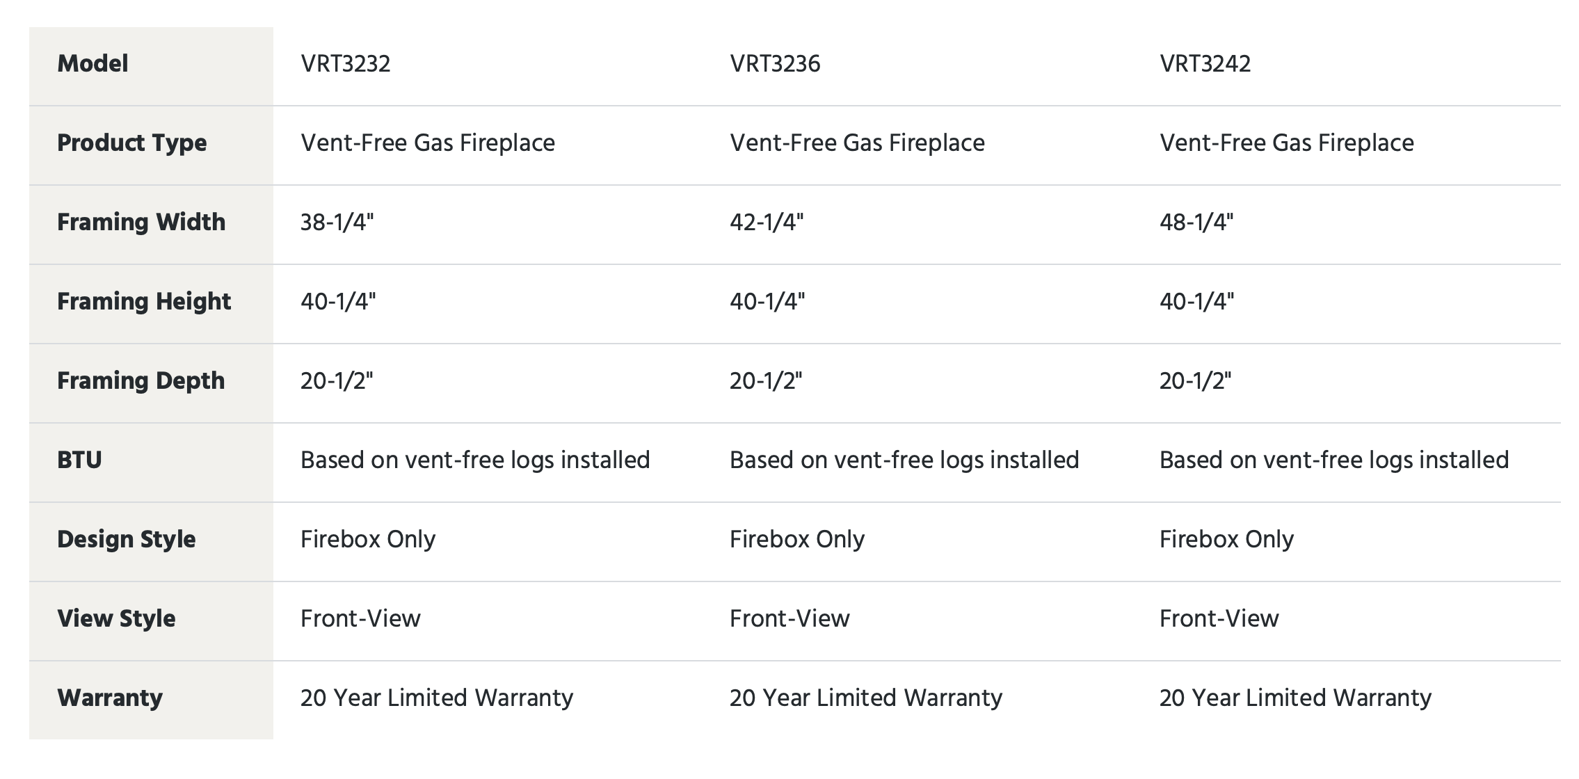Screen dimensions: 1579x779
Task: Click the Framing Height row label
Action: click(144, 302)
